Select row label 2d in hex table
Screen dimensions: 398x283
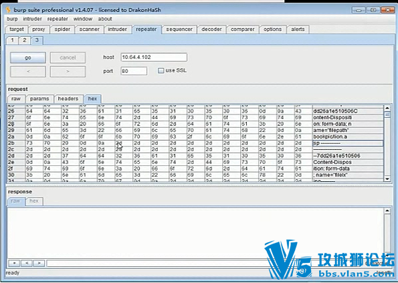(16, 156)
